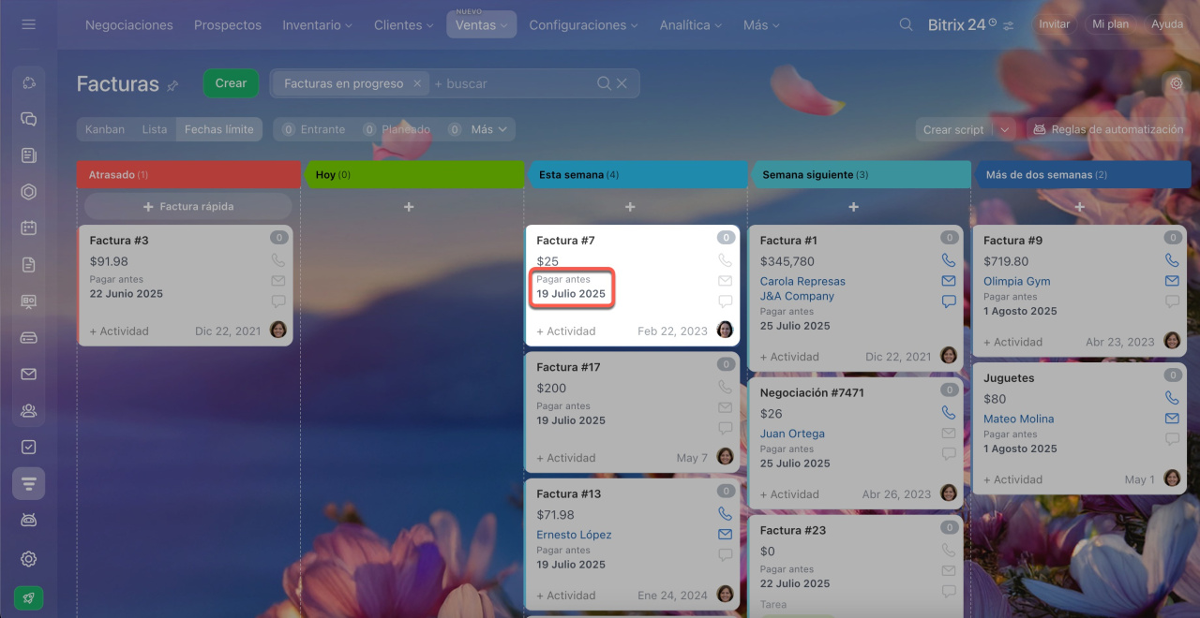1200x618 pixels.
Task: Go to Prospectos menu item
Action: click(228, 25)
